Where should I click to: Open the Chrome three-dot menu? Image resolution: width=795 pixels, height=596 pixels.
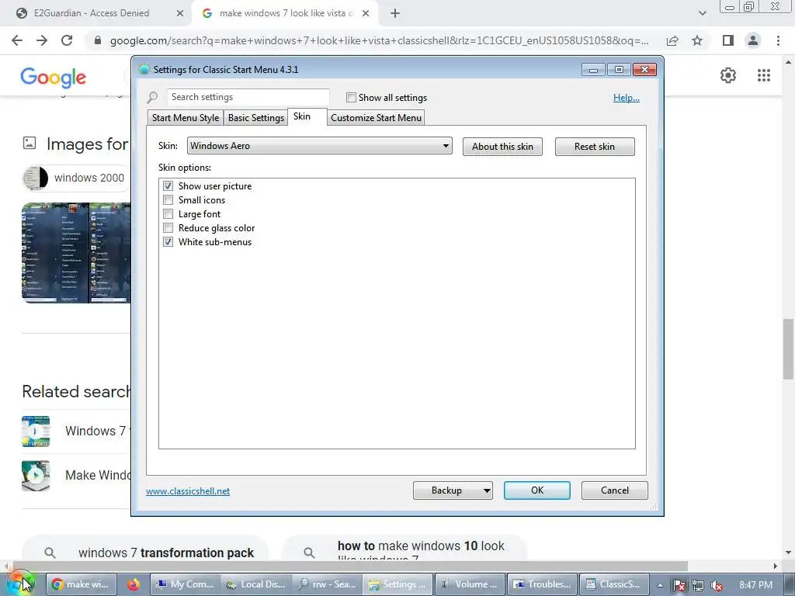[x=778, y=40]
